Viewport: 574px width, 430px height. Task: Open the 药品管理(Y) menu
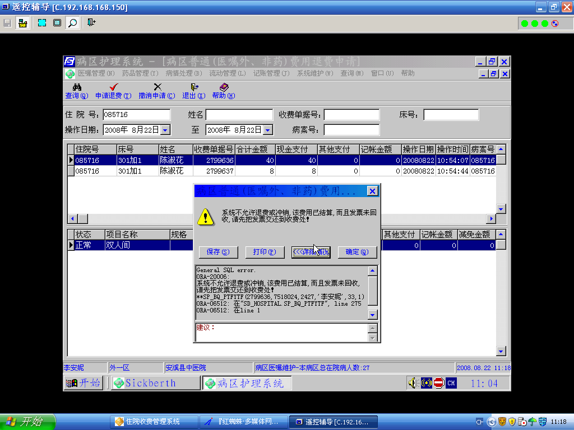coord(140,73)
